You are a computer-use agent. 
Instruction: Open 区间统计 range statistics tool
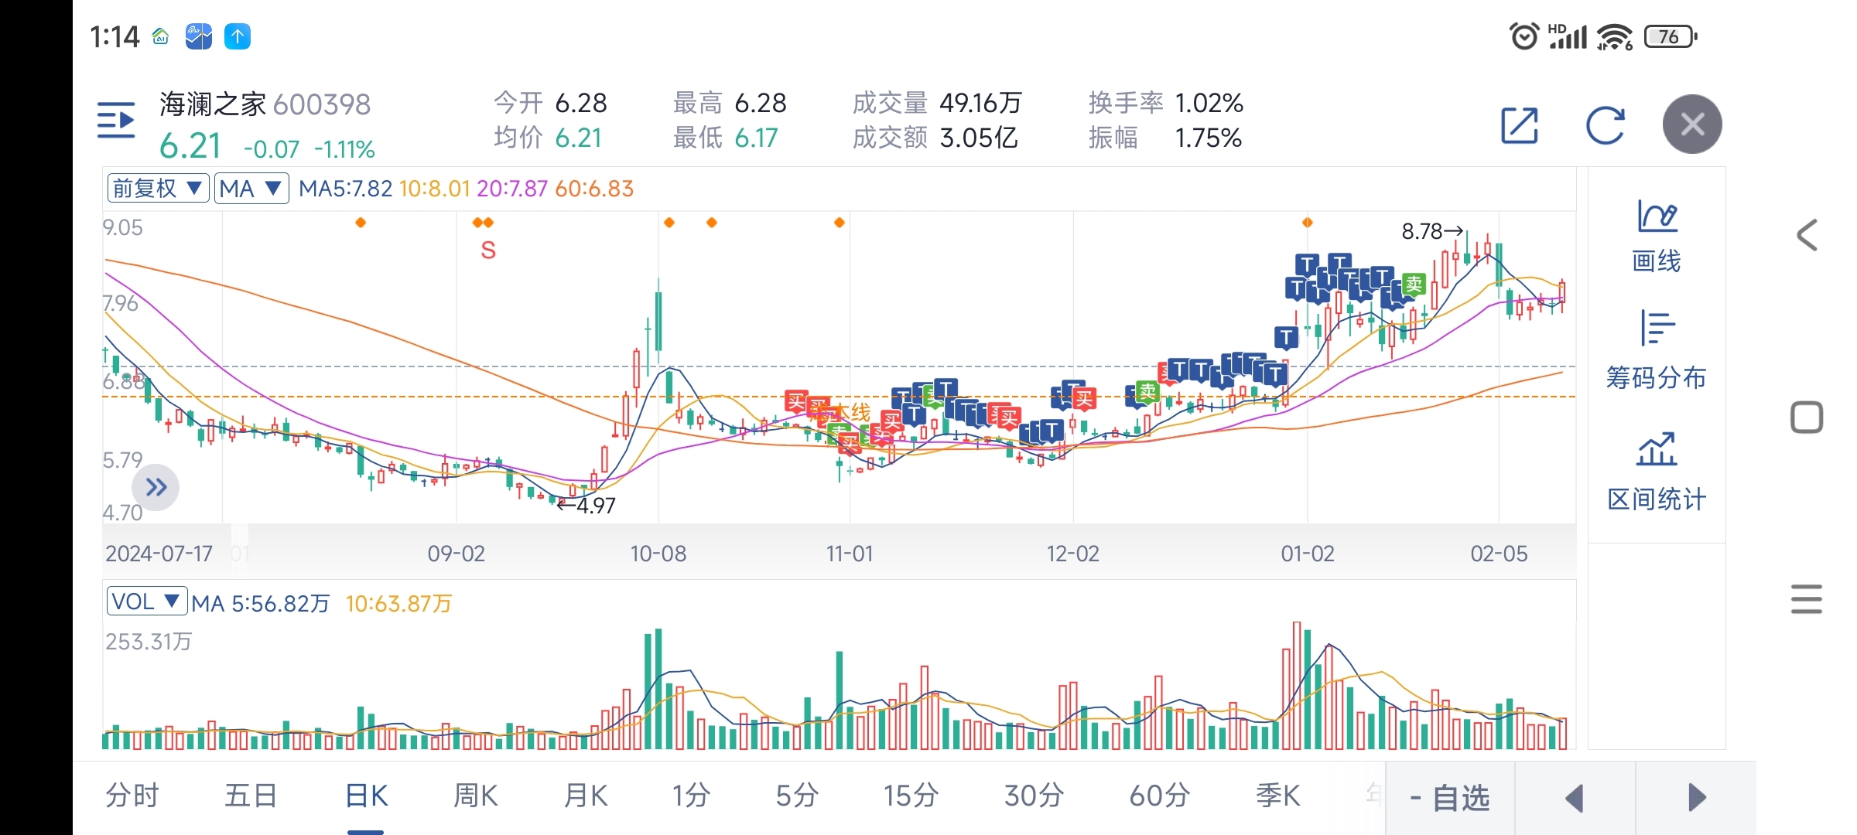coord(1656,472)
